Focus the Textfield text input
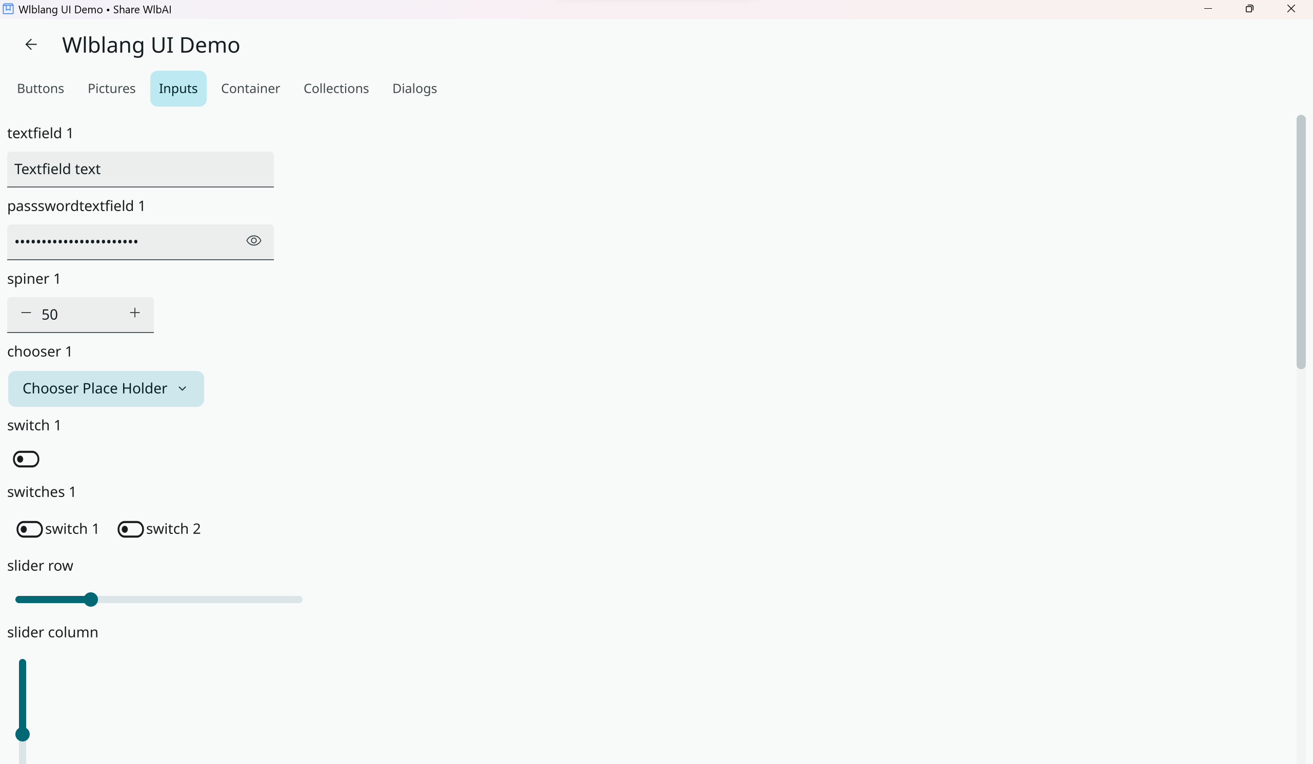 pos(140,169)
